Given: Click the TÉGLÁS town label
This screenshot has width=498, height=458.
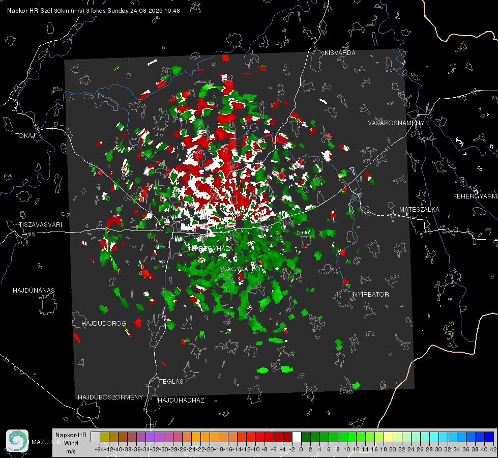Looking at the screenshot, I should (171, 381).
